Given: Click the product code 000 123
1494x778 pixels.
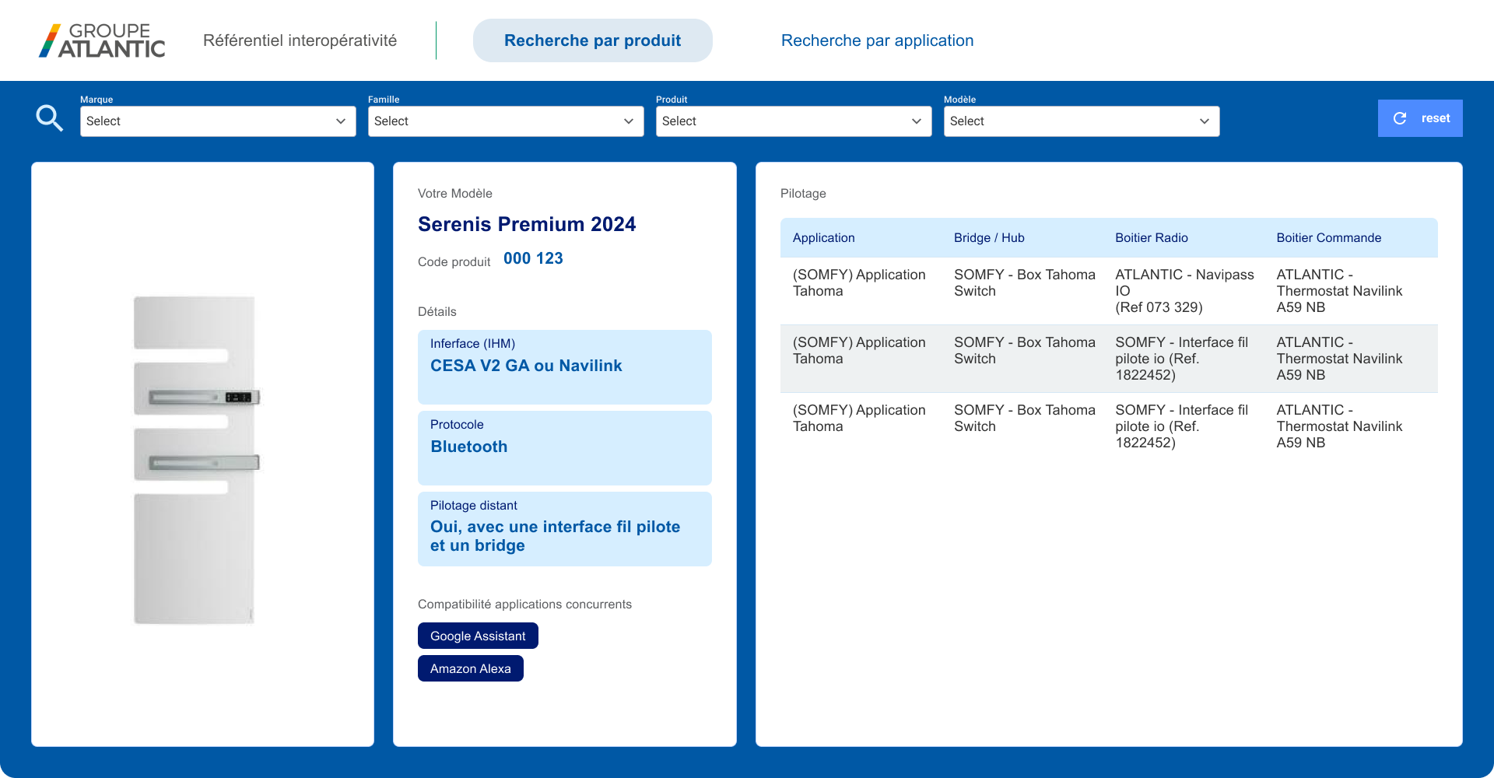Looking at the screenshot, I should [x=534, y=258].
